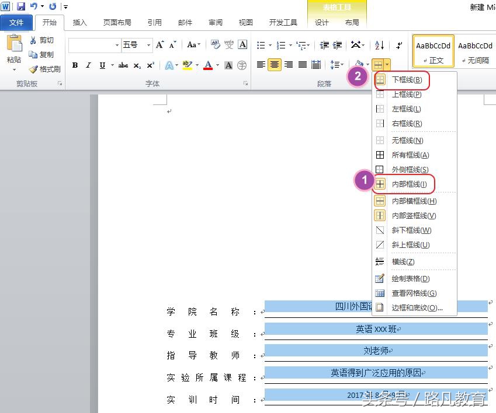This screenshot has height=413, width=496.
Task: Click the Sort icon in the paragraph group
Action: tap(379, 45)
